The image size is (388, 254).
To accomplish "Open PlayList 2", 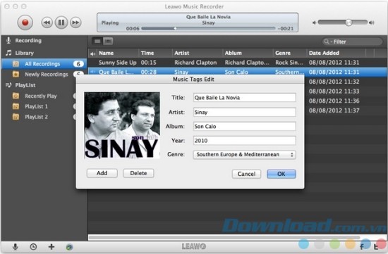I will [x=36, y=117].
